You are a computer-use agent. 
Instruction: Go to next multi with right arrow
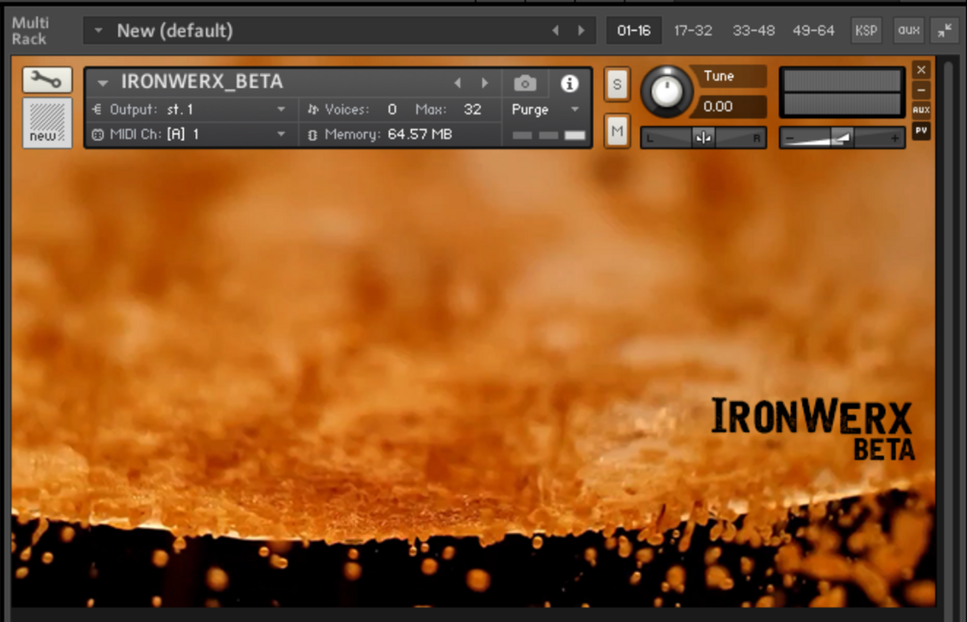(x=581, y=30)
